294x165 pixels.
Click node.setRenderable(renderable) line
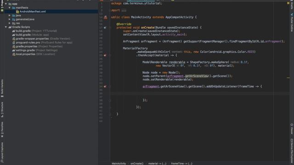(x=168, y=79)
